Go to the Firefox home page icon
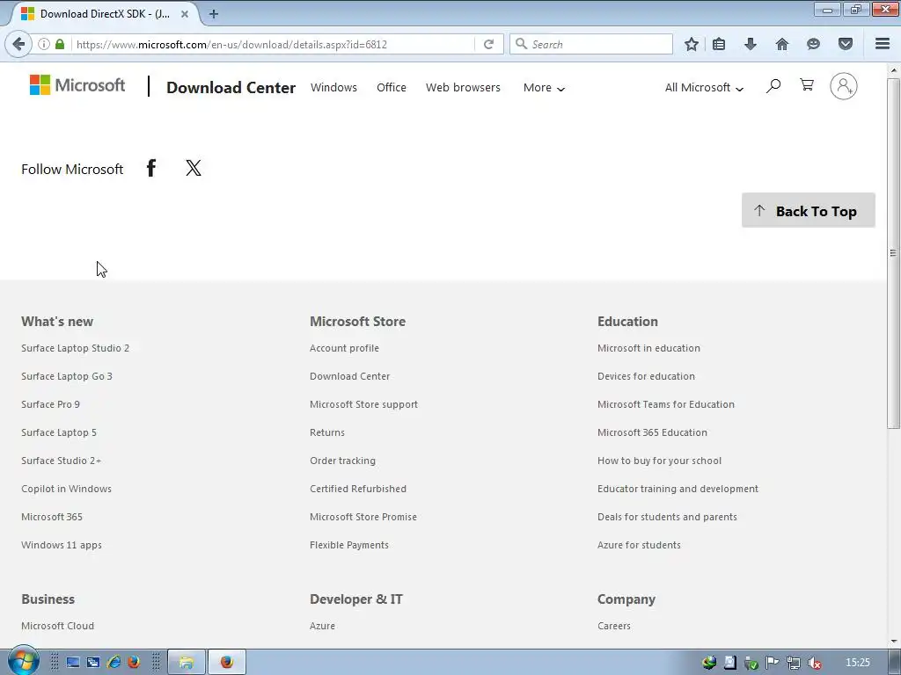 pyautogui.click(x=782, y=44)
